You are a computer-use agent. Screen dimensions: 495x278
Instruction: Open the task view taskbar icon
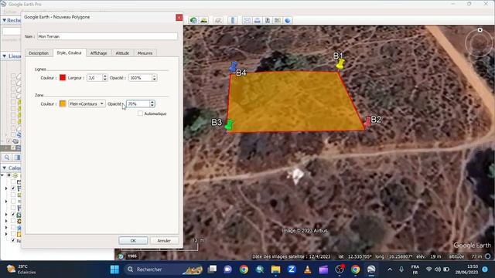[212, 270]
